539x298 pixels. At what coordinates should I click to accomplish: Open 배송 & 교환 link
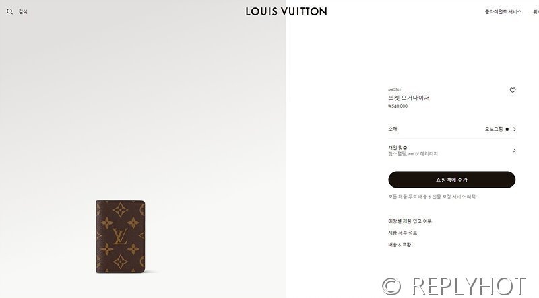coord(400,244)
